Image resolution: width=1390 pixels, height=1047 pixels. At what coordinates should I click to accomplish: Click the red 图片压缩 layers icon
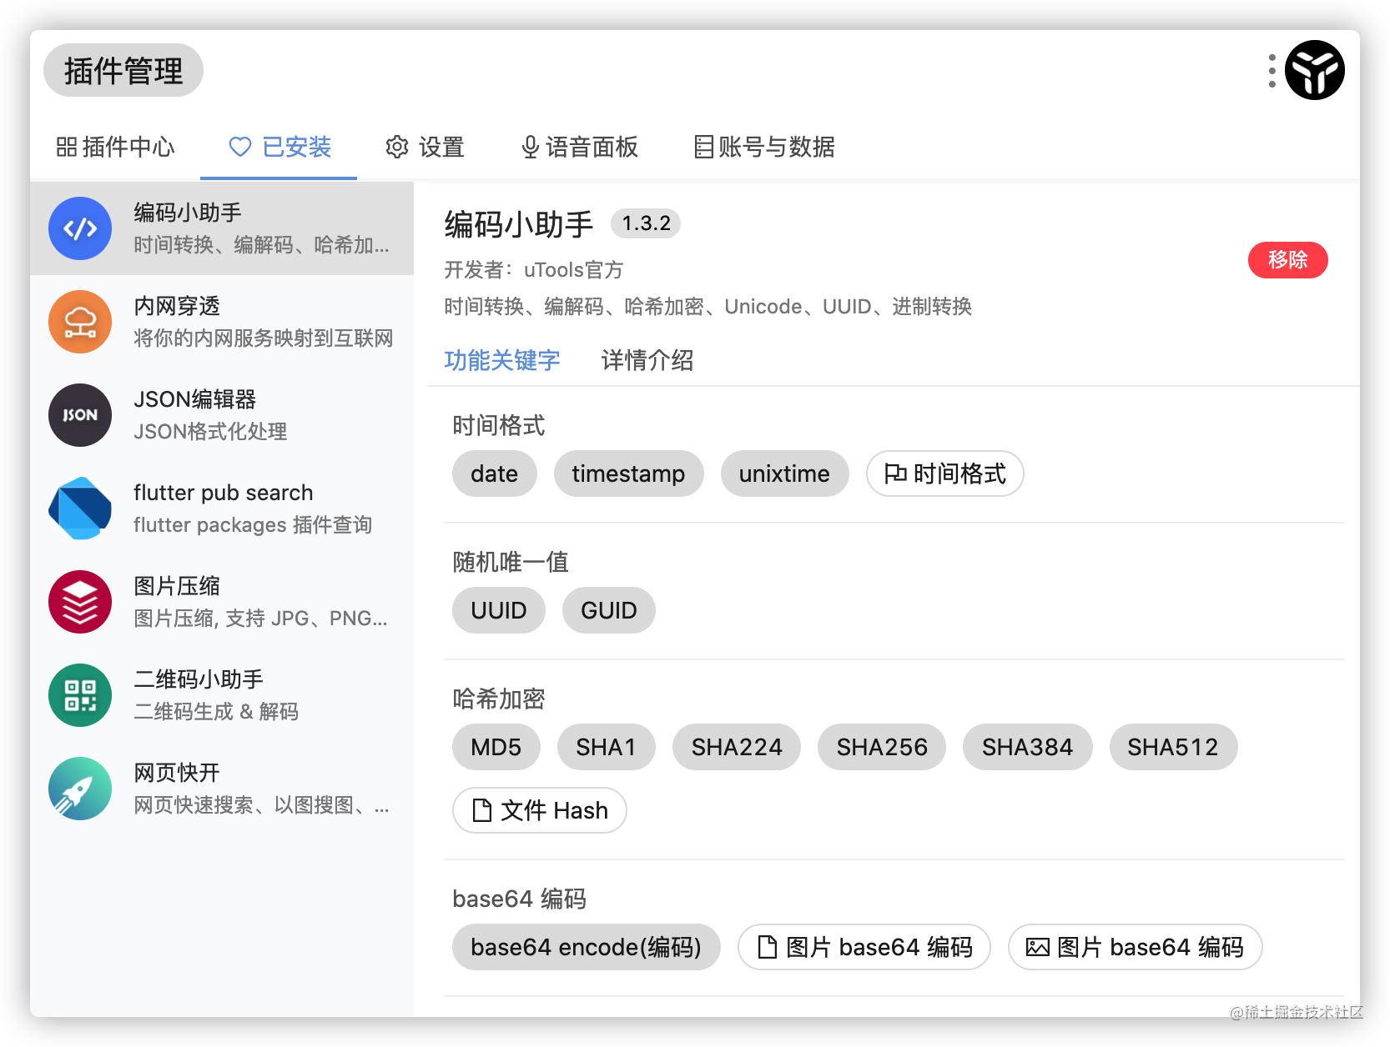[80, 602]
